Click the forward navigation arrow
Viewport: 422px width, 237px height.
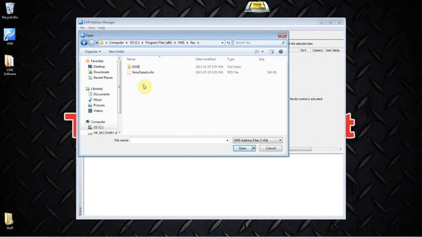[x=92, y=43]
